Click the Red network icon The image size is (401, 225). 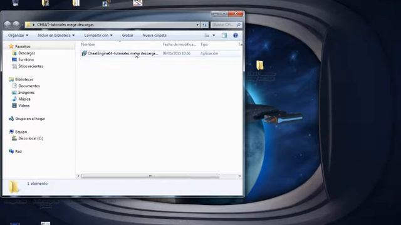click(11, 151)
